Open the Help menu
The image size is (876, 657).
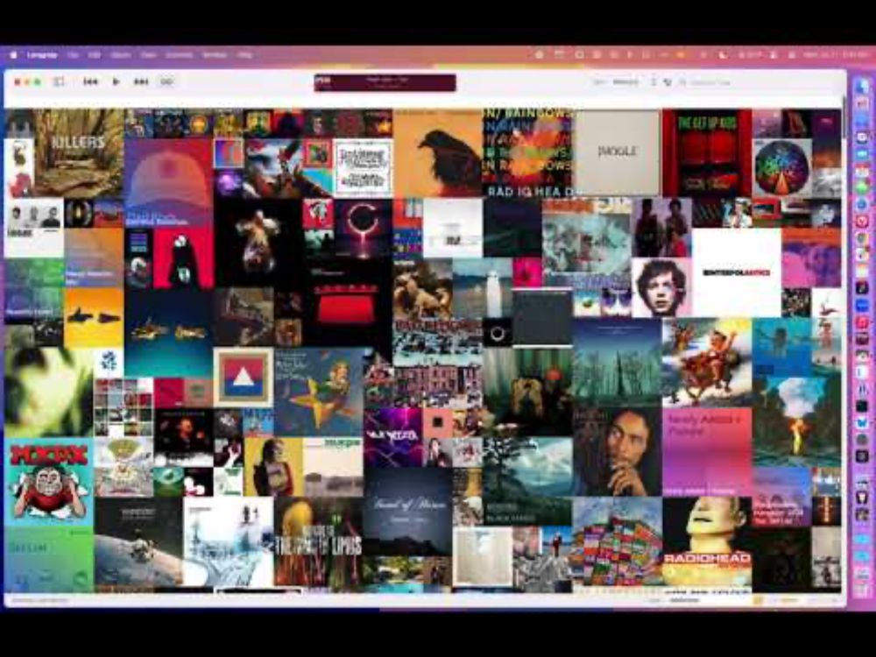244,54
